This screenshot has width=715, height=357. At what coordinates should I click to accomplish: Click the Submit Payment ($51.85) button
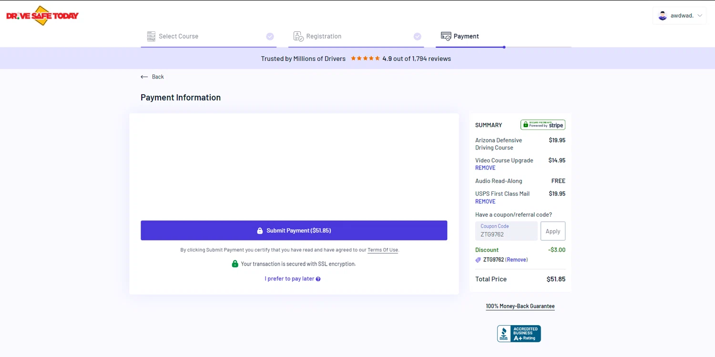tap(294, 230)
